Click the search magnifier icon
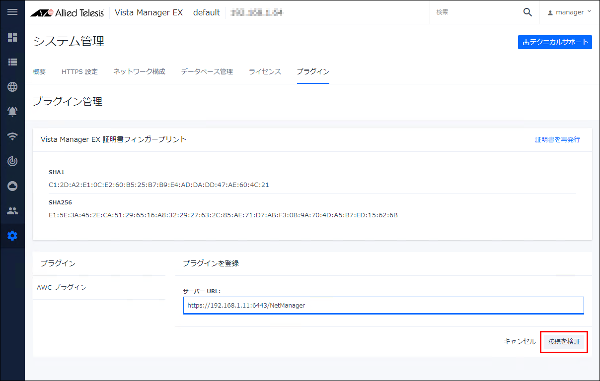The width and height of the screenshot is (600, 381). 527,12
